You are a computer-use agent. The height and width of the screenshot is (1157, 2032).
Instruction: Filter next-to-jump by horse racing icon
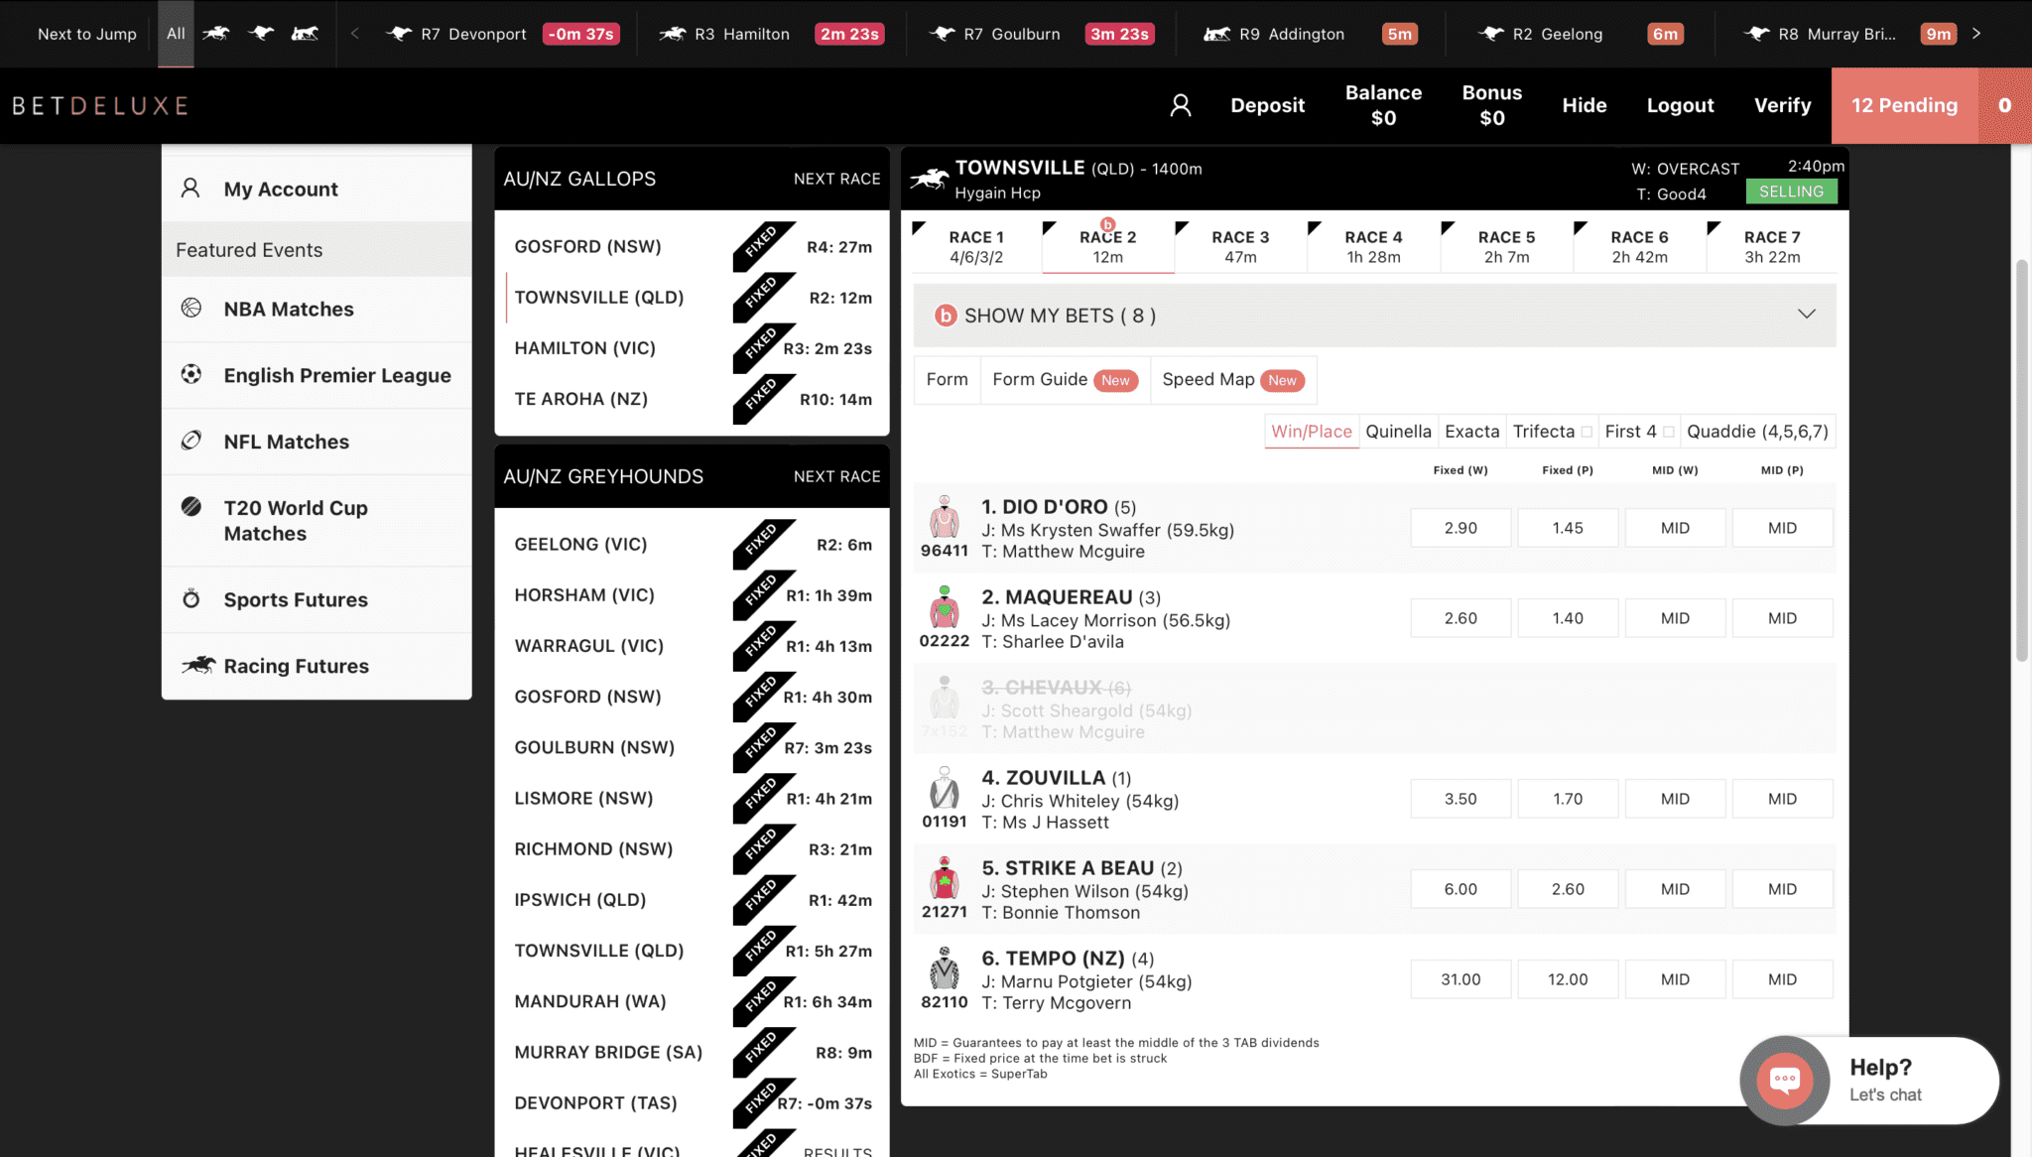216,34
